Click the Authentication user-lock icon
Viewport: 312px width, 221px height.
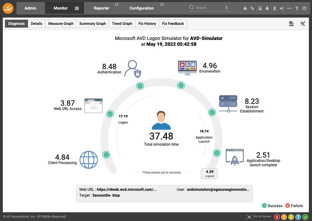(133, 69)
